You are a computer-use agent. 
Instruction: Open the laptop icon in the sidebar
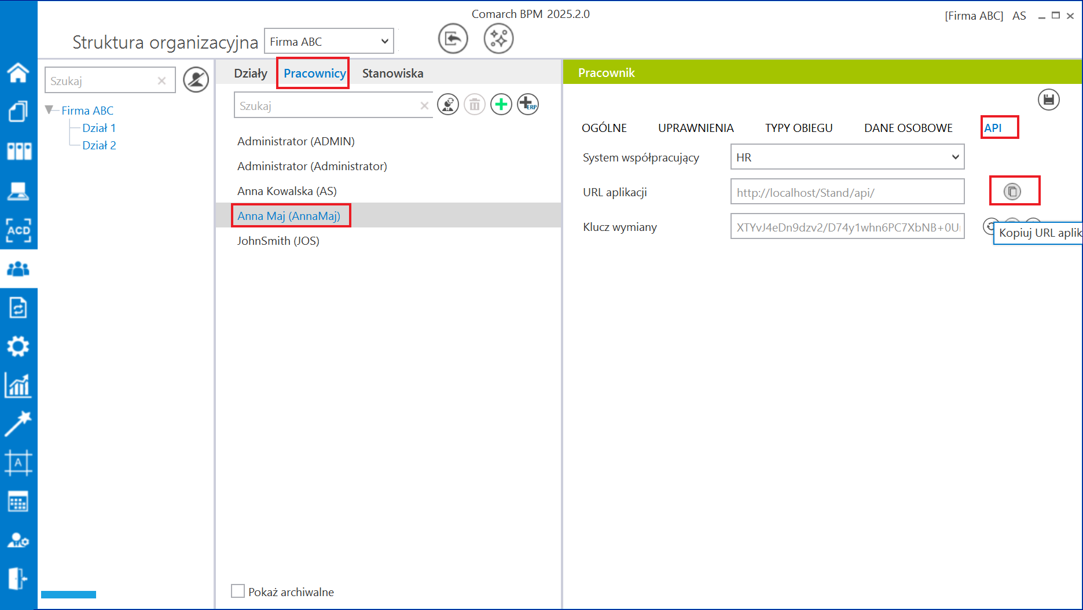coord(18,191)
